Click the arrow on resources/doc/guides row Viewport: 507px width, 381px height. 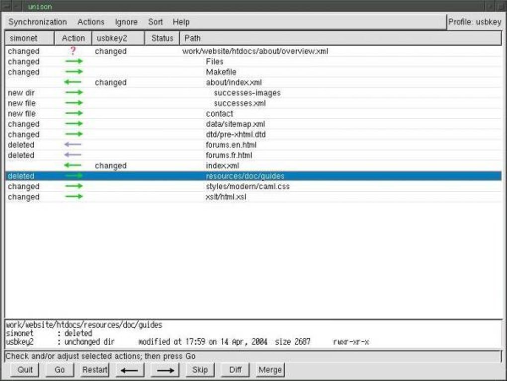click(74, 176)
